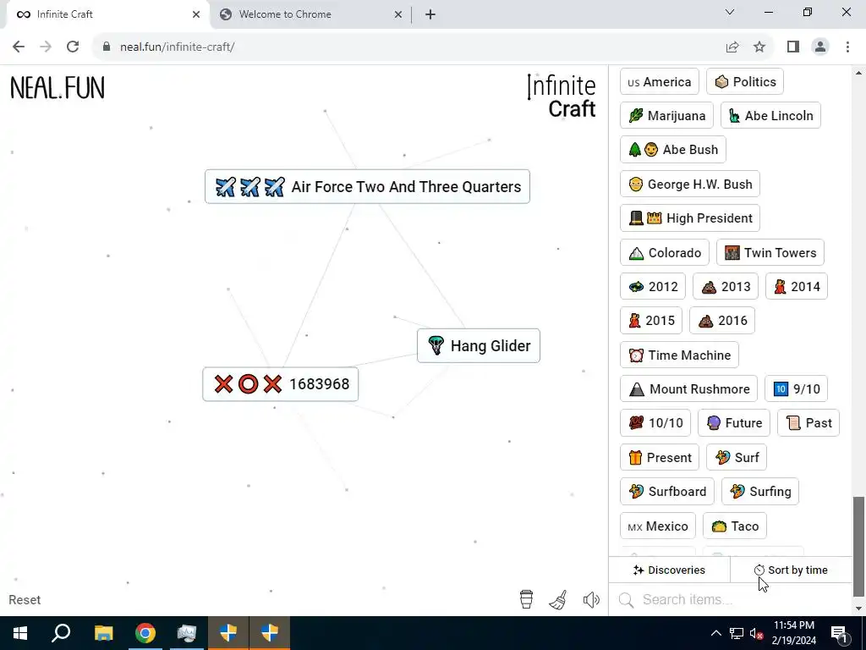Open the NEAL.FUN logo link

58,88
